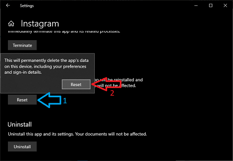Click the Uninstall button
Screen dimensions: 233x161
[22, 147]
